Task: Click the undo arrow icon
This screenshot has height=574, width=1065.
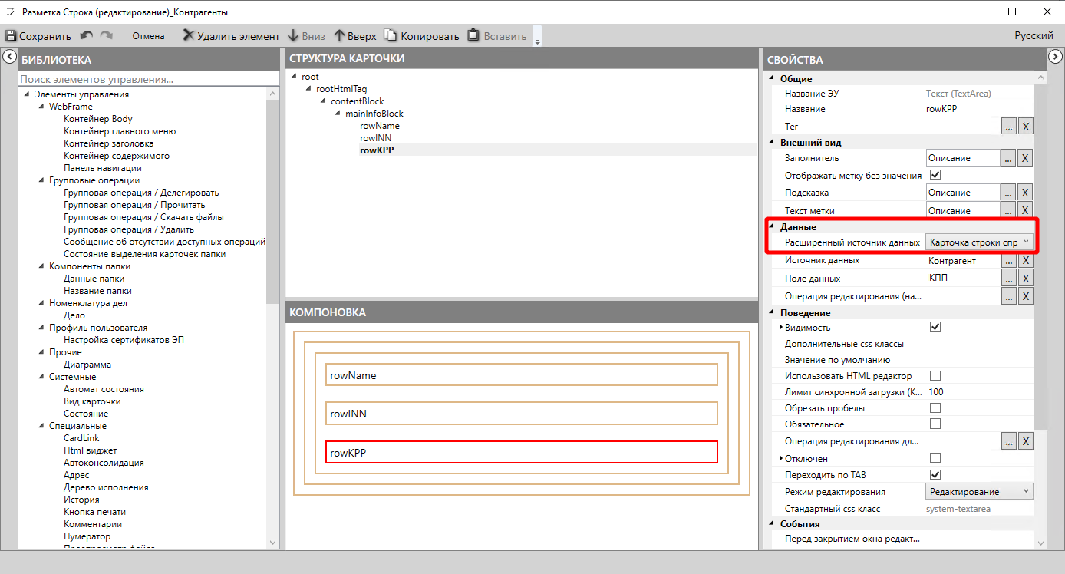Action: pos(87,35)
